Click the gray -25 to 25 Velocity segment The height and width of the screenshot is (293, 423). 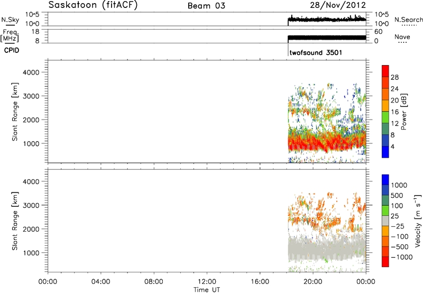pos(385,221)
